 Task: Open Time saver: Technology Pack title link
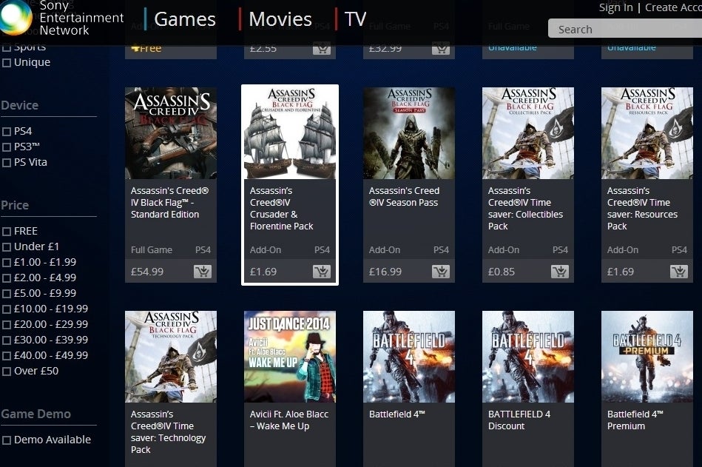pyautogui.click(x=169, y=431)
